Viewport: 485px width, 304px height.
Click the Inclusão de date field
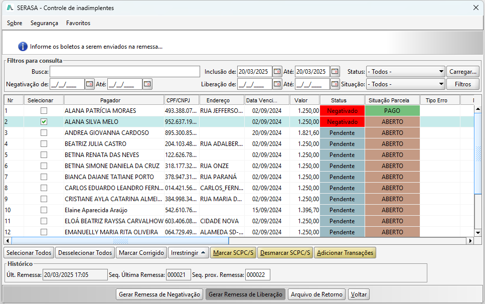tap(255, 71)
